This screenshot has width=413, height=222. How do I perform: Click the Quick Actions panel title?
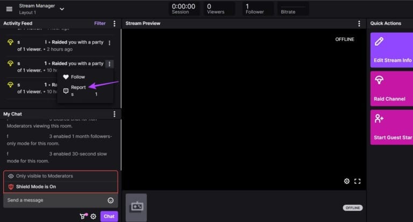point(386,24)
